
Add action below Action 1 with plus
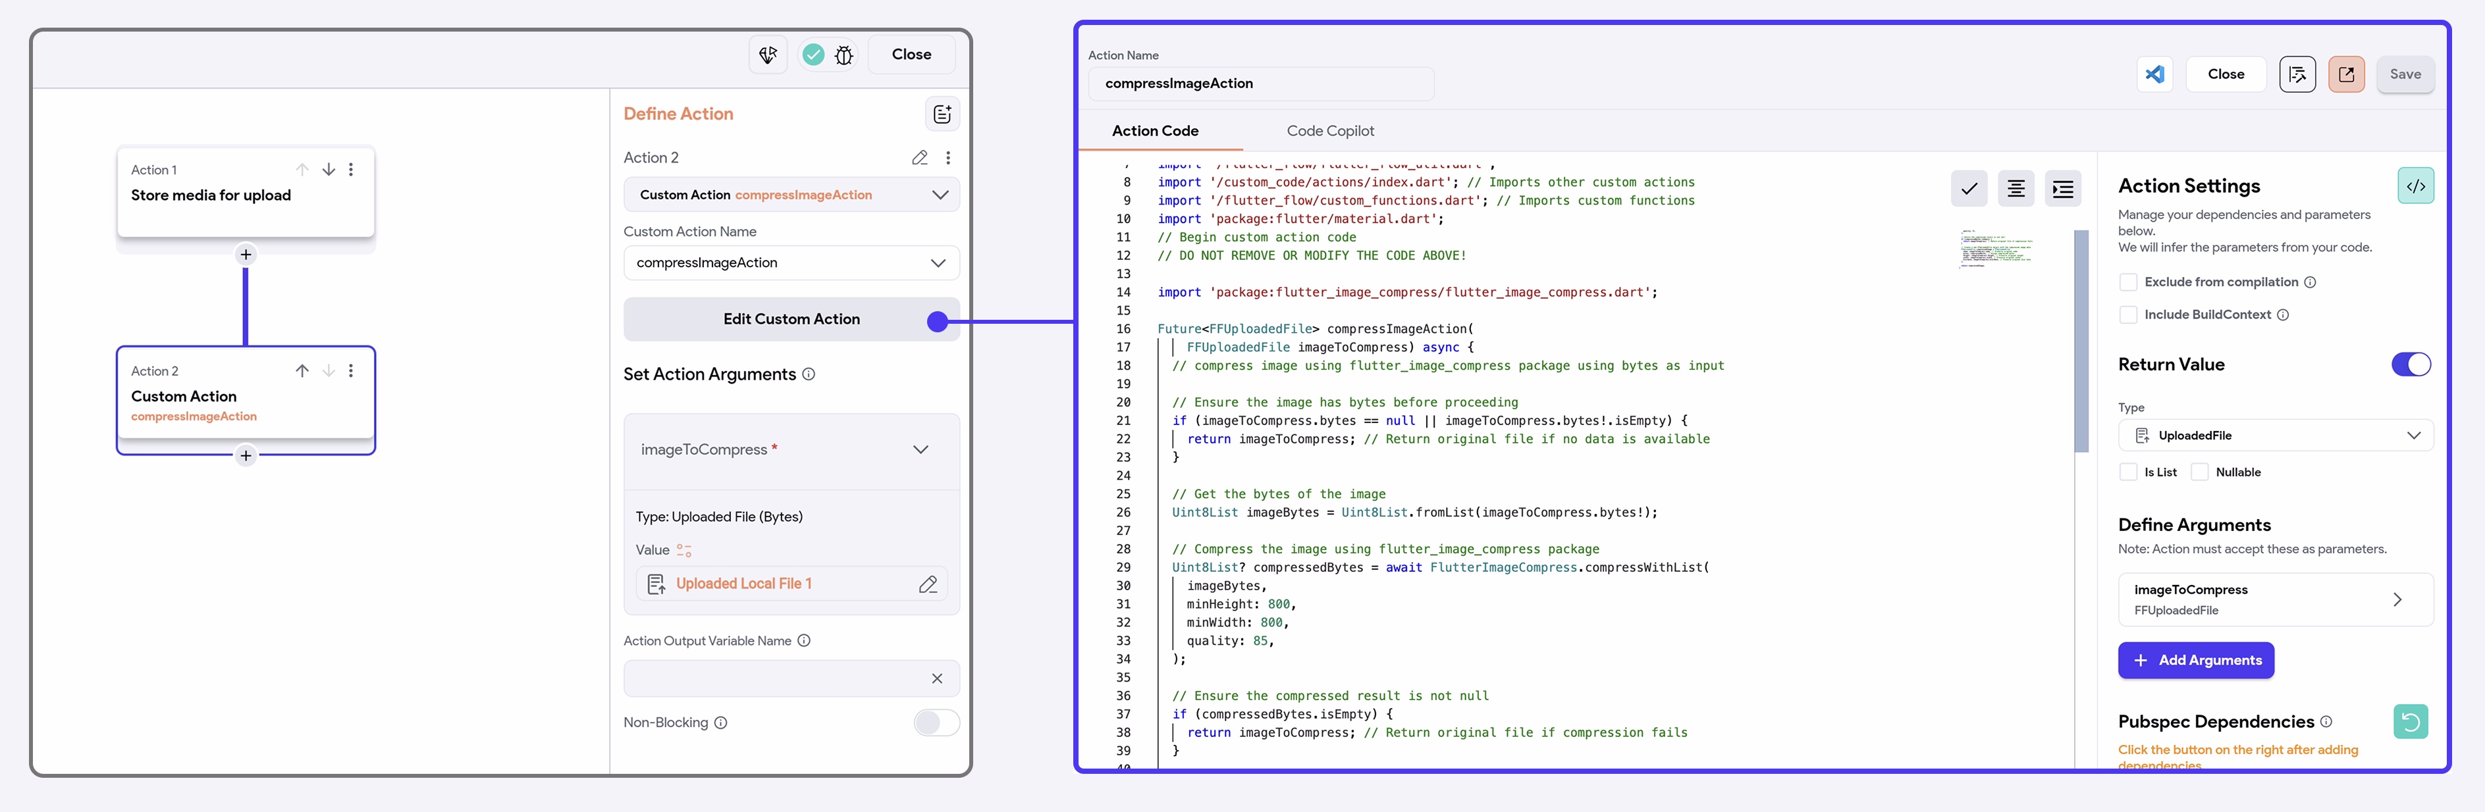(246, 255)
